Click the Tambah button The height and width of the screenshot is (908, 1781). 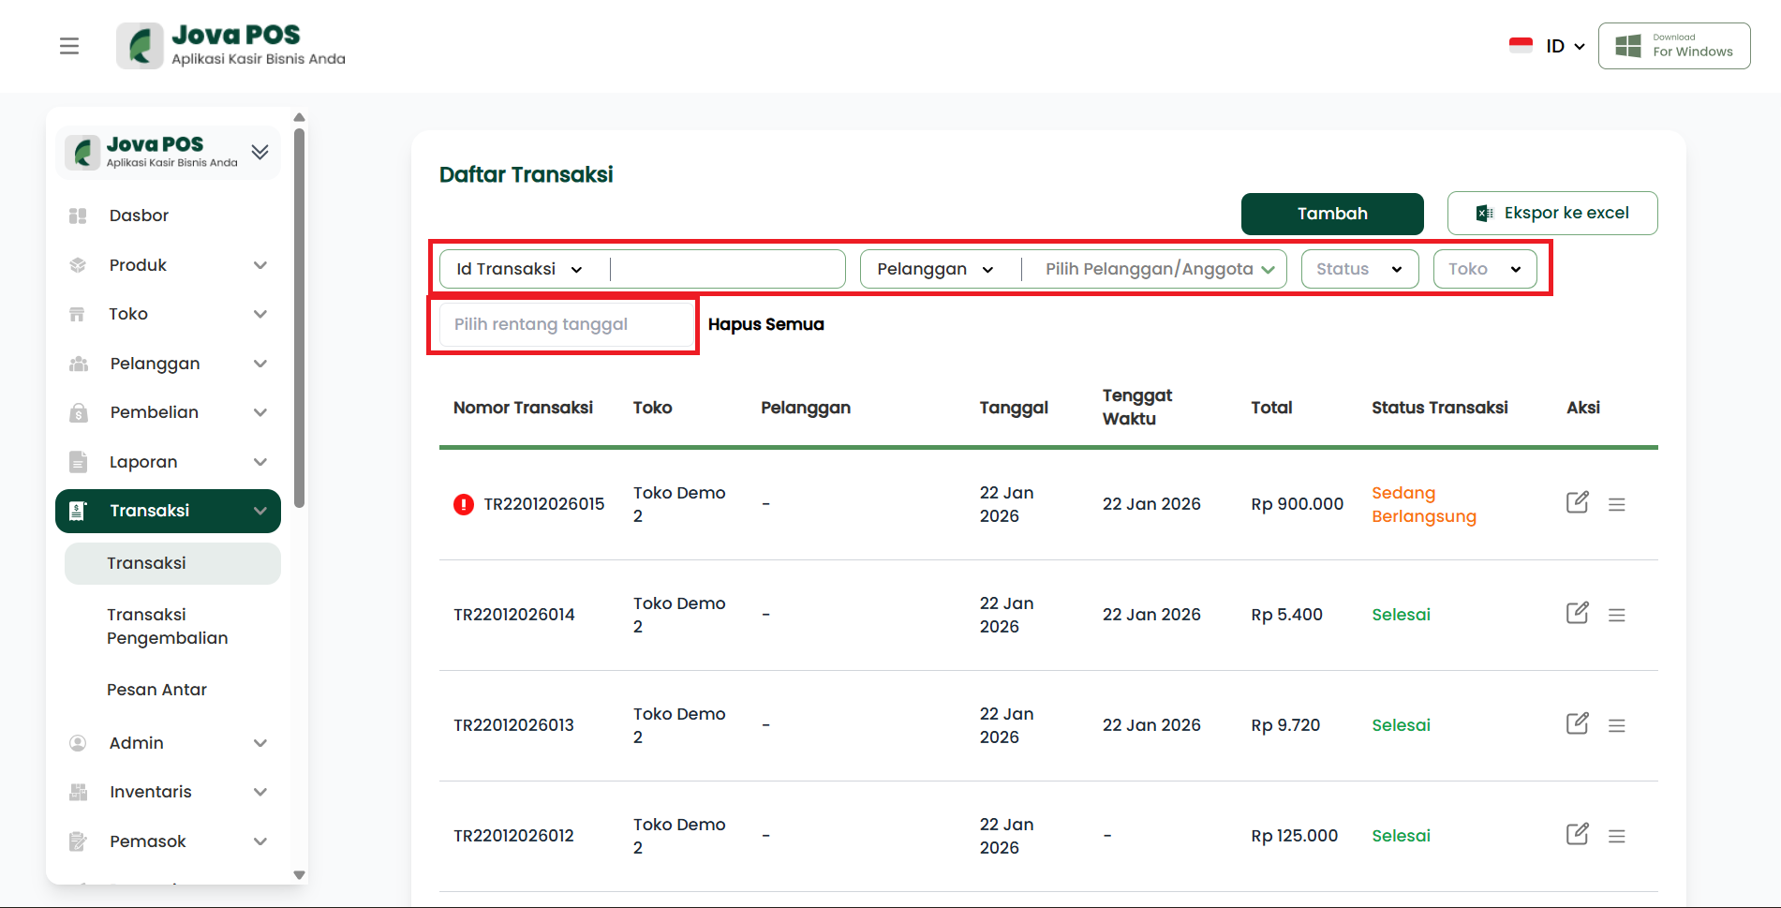tap(1331, 214)
